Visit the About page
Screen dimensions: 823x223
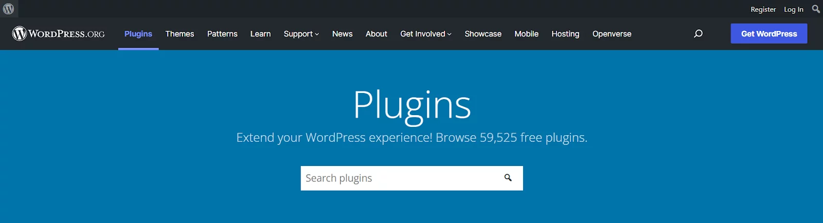pos(377,34)
